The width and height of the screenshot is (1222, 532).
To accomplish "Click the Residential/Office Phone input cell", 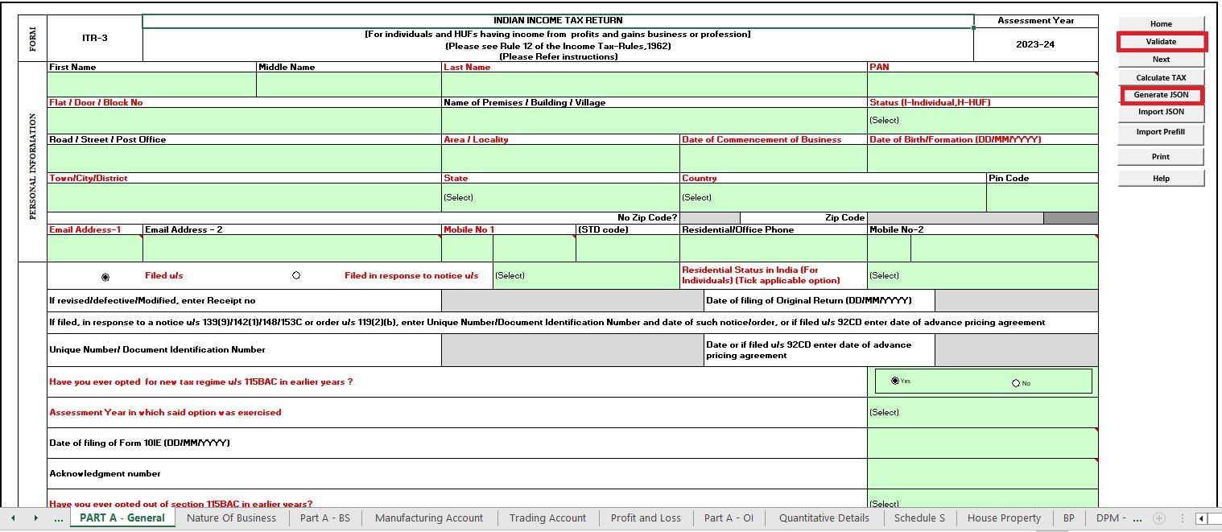I will coord(774,249).
